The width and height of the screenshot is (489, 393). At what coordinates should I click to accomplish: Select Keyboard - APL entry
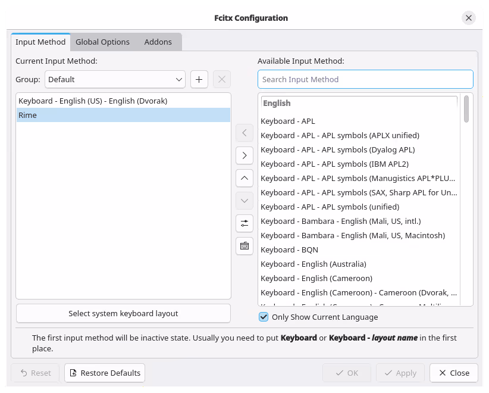pos(359,121)
